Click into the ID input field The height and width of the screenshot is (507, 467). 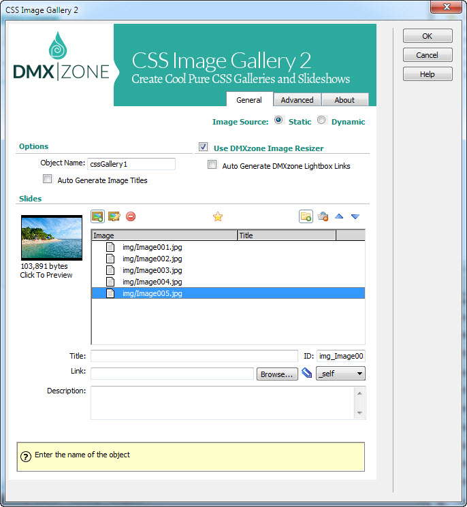pos(341,356)
